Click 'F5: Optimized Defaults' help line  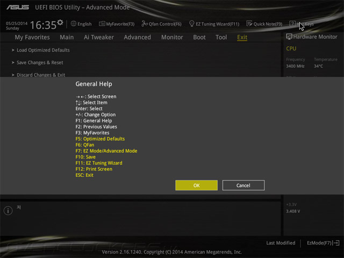pyautogui.click(x=100, y=139)
